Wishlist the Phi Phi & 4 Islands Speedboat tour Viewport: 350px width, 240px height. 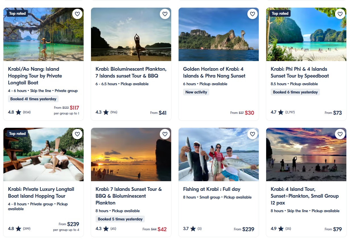pyautogui.click(x=340, y=14)
